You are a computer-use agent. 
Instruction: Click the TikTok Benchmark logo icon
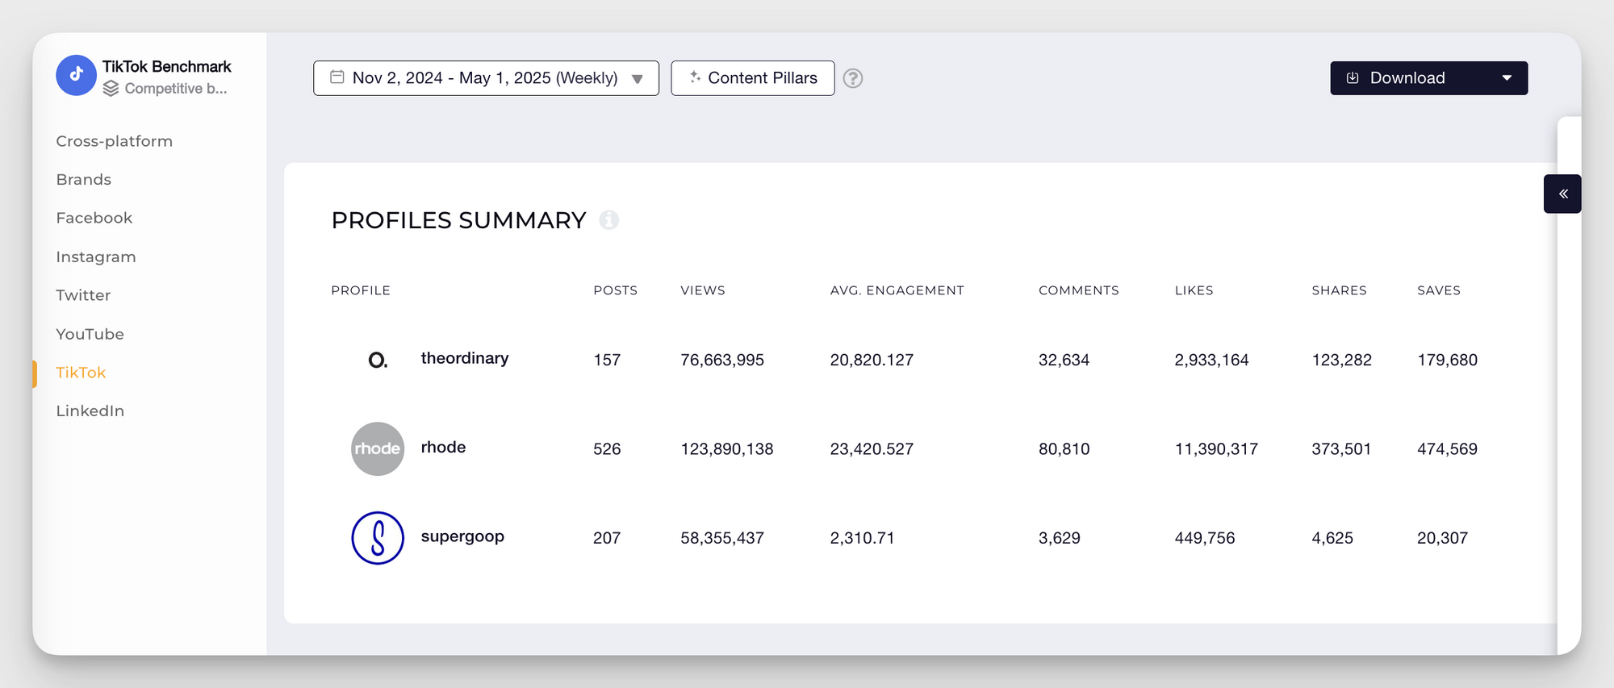click(x=76, y=75)
